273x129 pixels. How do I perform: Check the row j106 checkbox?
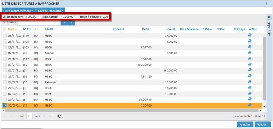pos(5,42)
